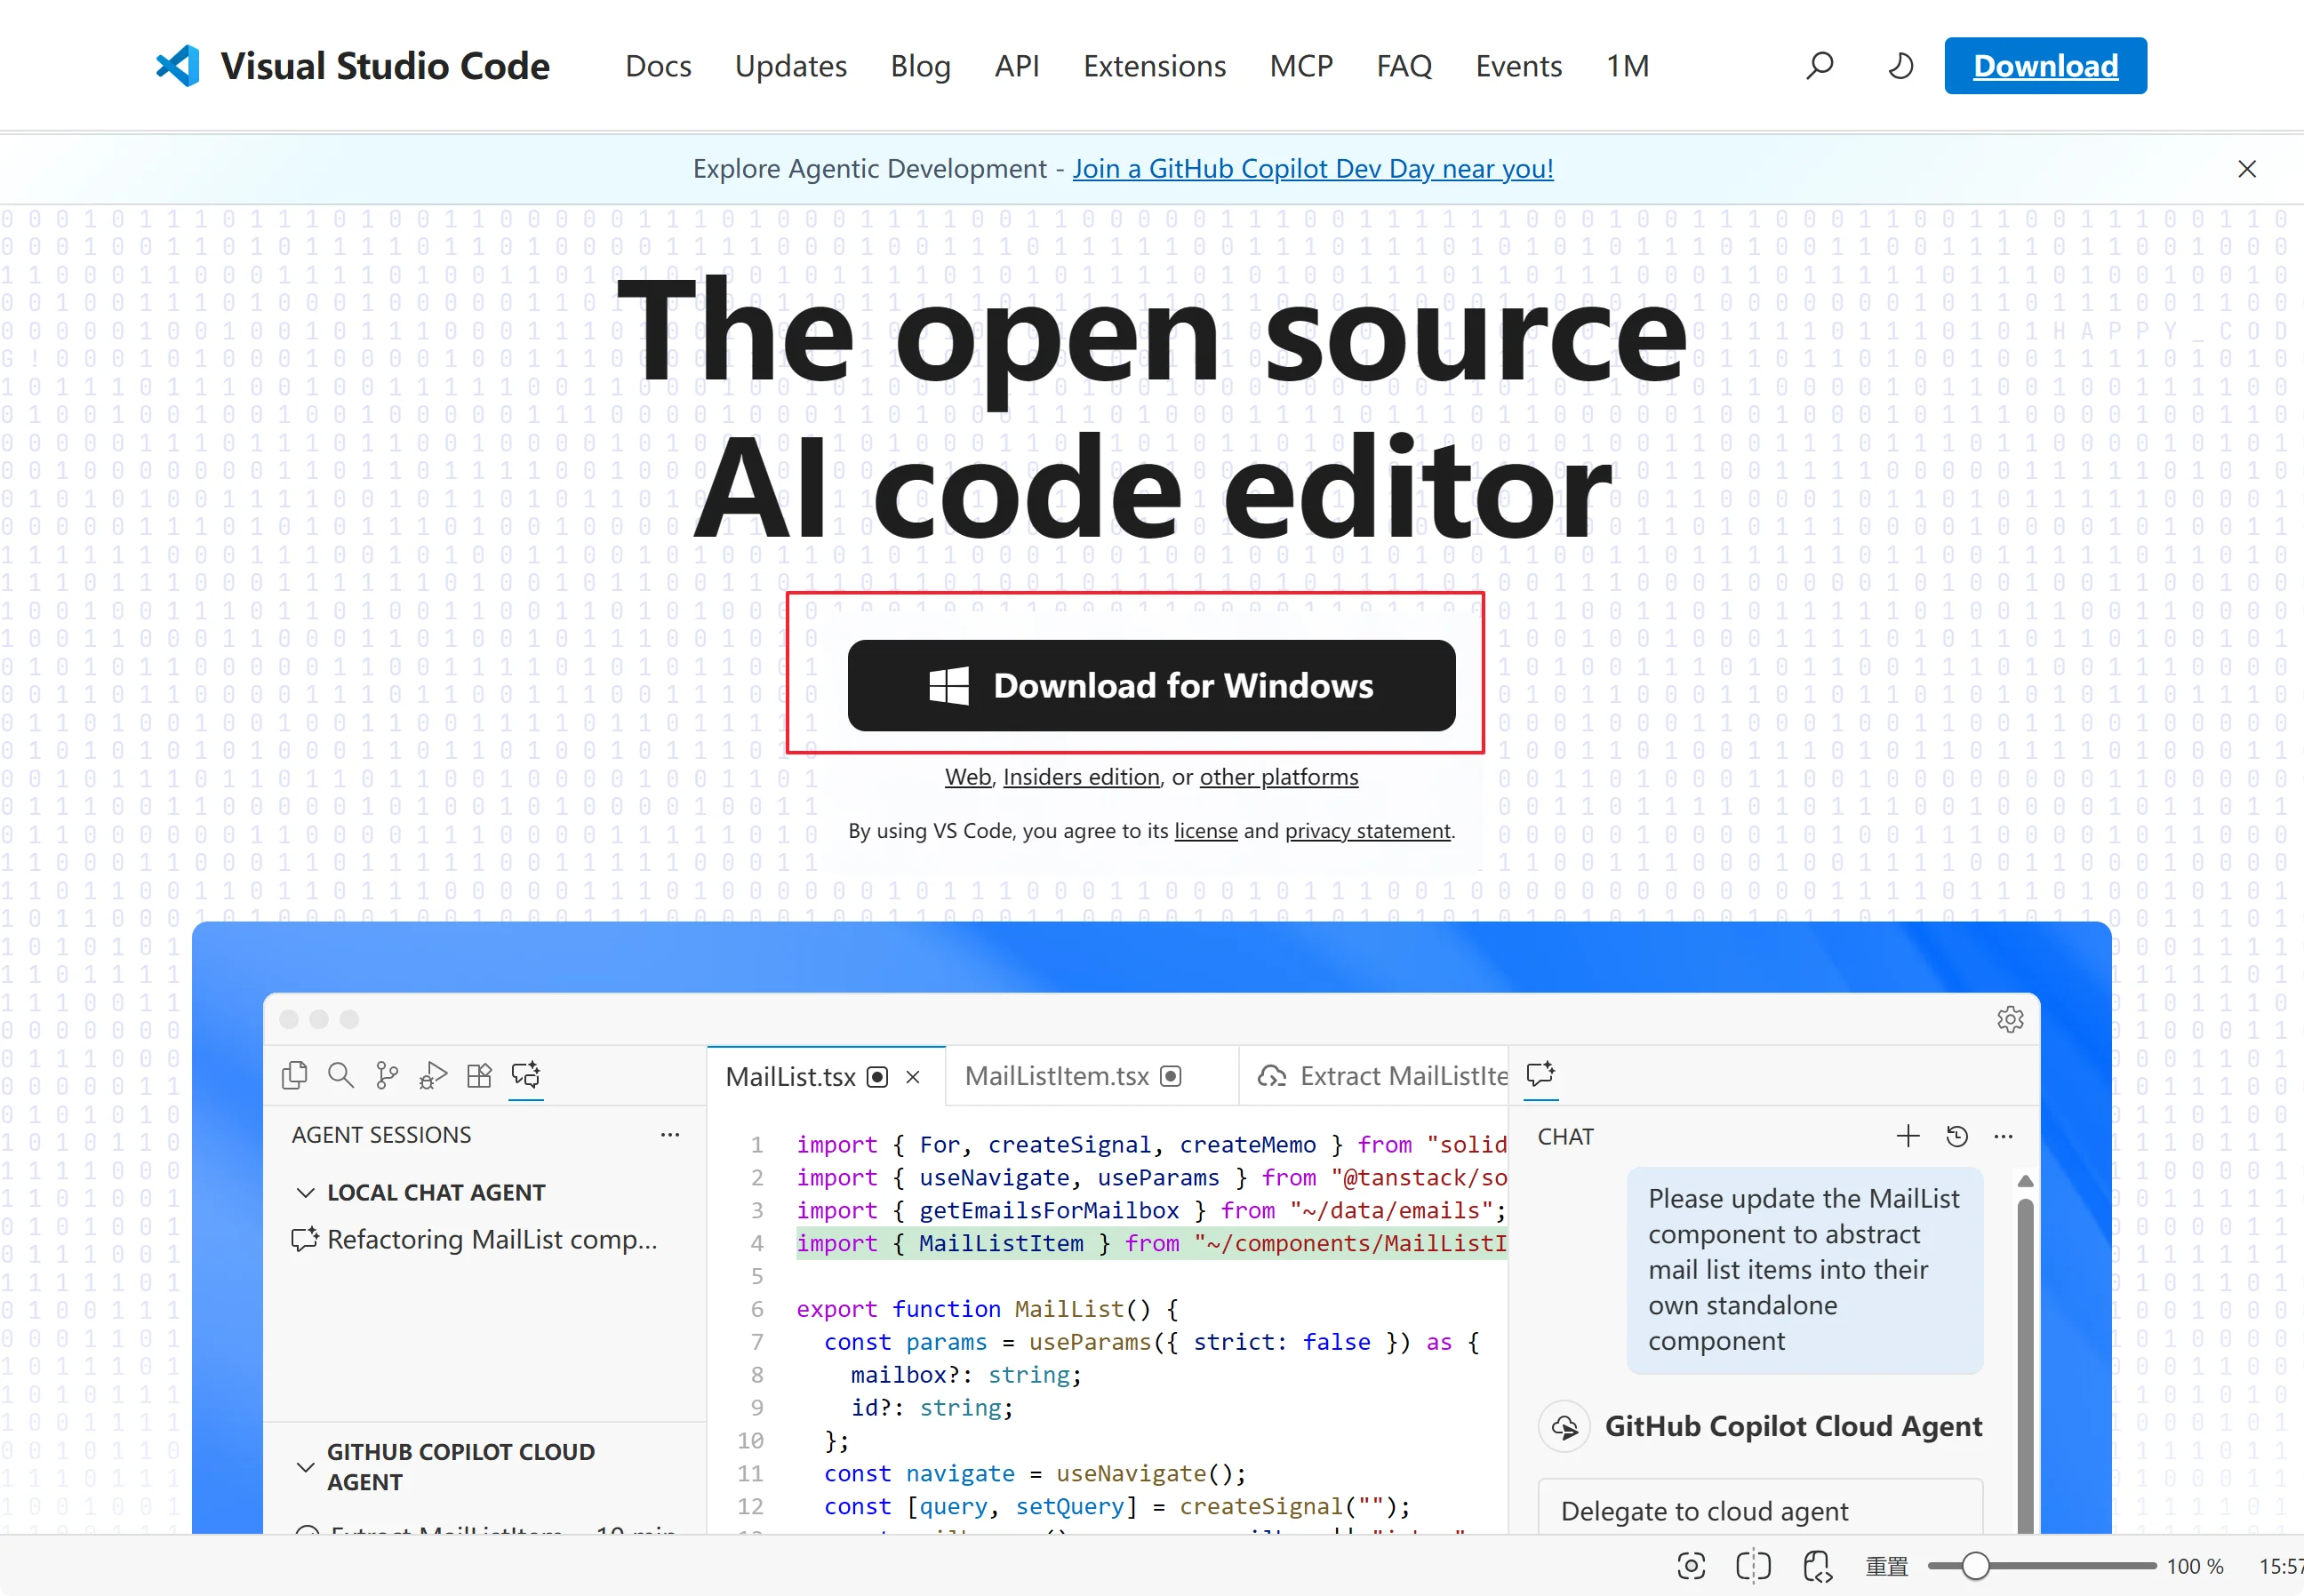2304x1596 pixels.
Task: Click code line "export function MailList() {"
Action: (x=988, y=1309)
